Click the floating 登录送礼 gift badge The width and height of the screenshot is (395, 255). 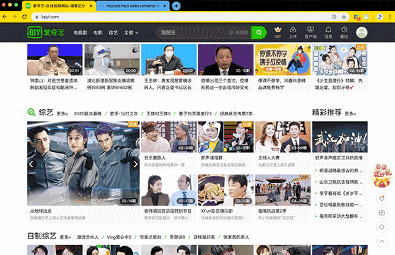tap(382, 175)
